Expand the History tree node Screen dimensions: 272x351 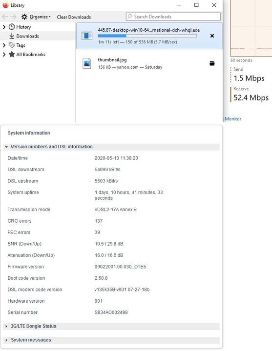[x=4, y=27]
